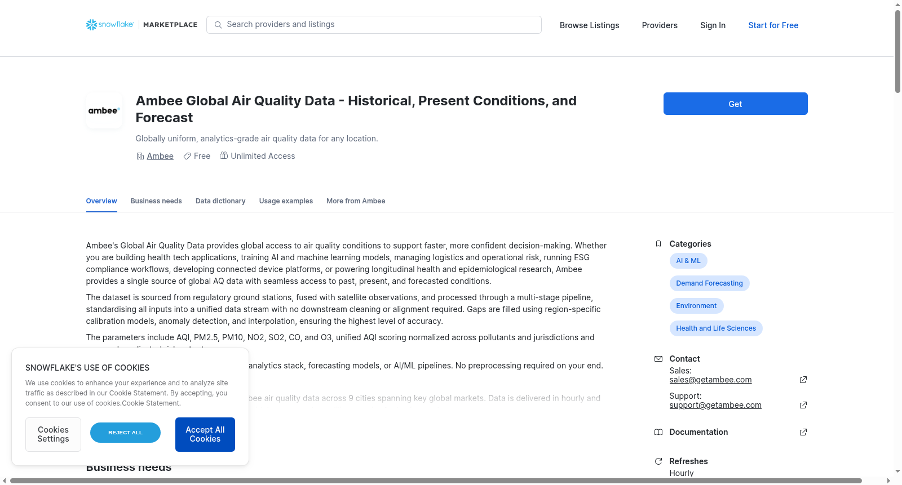Switch to the More from Ambee tab
This screenshot has width=902, height=485.
(x=356, y=201)
